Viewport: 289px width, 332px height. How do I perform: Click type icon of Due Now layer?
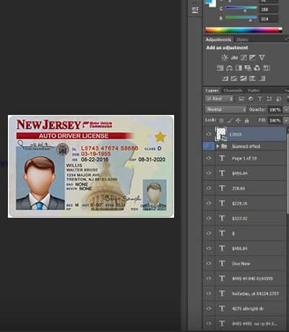click(222, 263)
